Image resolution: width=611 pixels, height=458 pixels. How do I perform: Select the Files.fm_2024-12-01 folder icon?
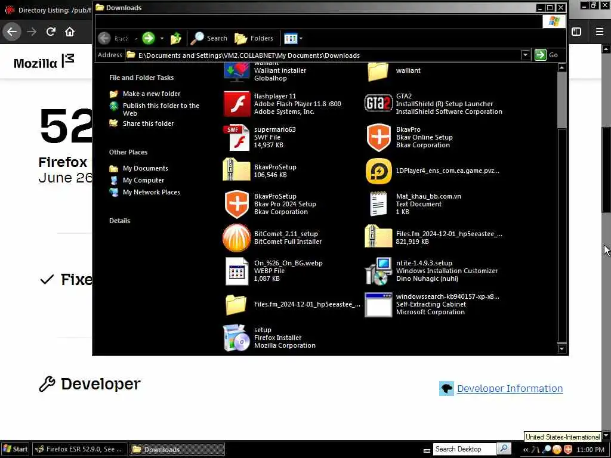click(236, 305)
